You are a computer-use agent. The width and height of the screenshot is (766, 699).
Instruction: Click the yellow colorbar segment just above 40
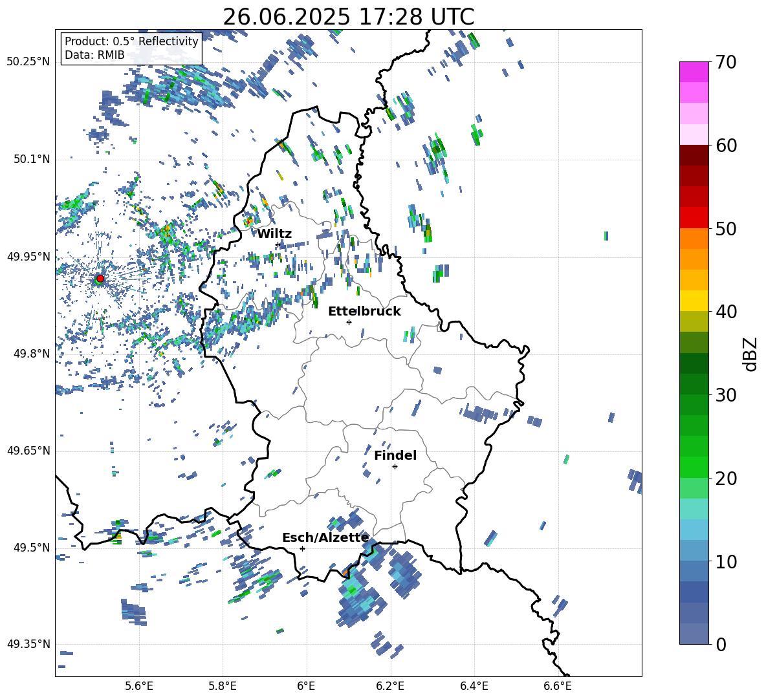(x=694, y=301)
